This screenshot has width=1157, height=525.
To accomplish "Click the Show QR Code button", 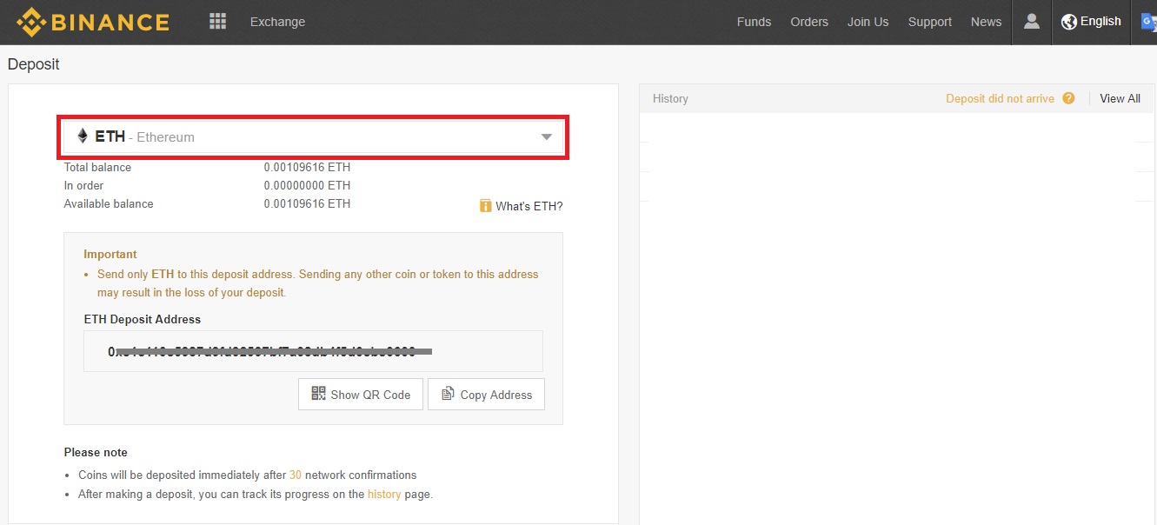I will click(361, 394).
